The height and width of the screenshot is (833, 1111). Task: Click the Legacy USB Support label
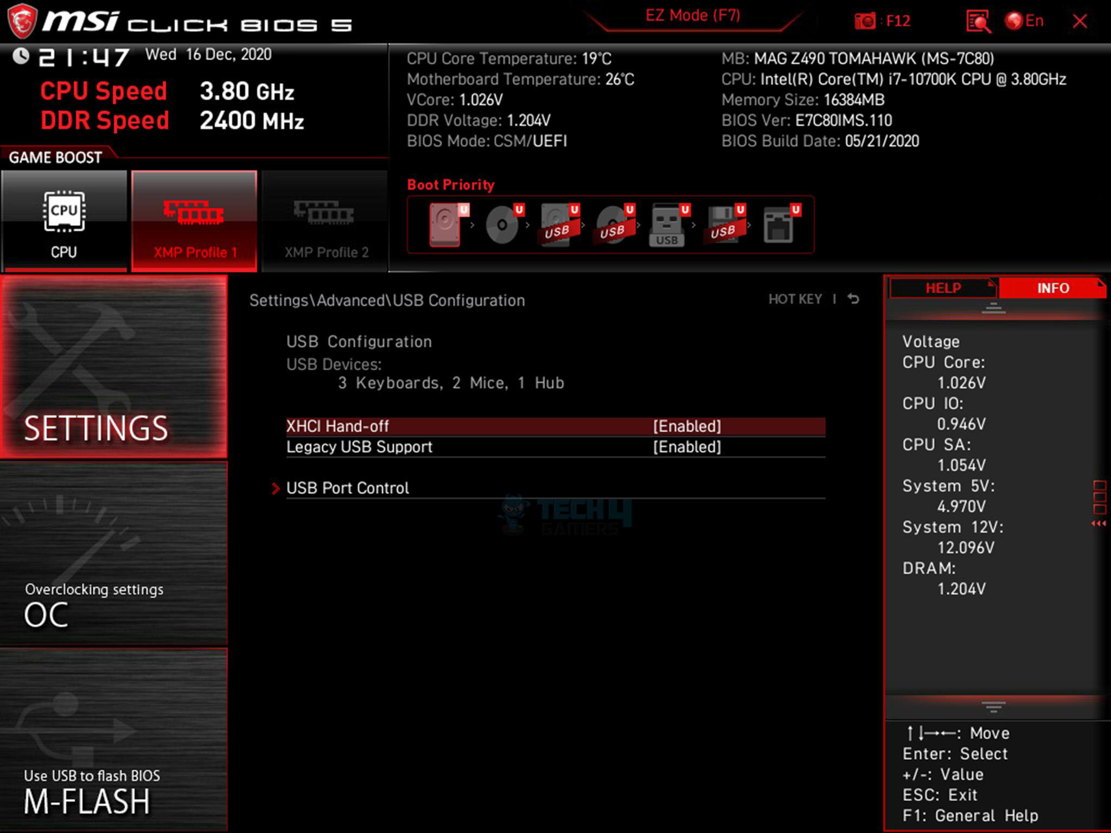(359, 447)
